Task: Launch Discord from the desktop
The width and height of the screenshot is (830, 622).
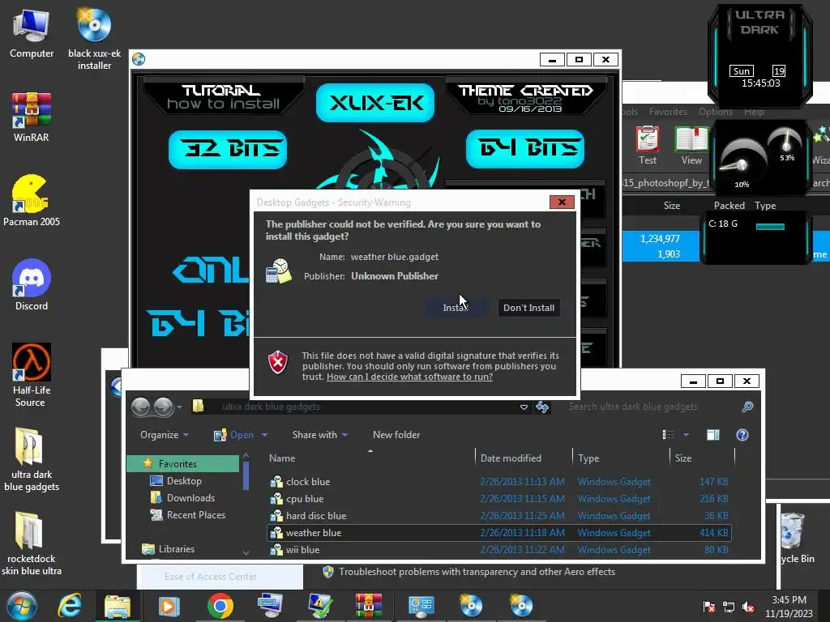Action: click(x=32, y=284)
